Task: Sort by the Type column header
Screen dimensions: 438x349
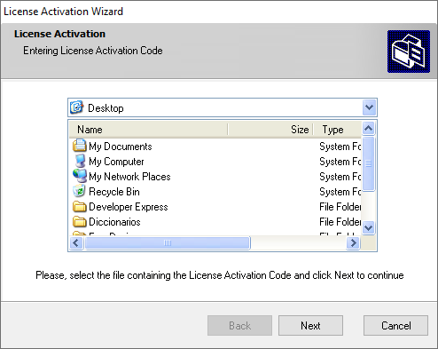Action: click(x=337, y=130)
